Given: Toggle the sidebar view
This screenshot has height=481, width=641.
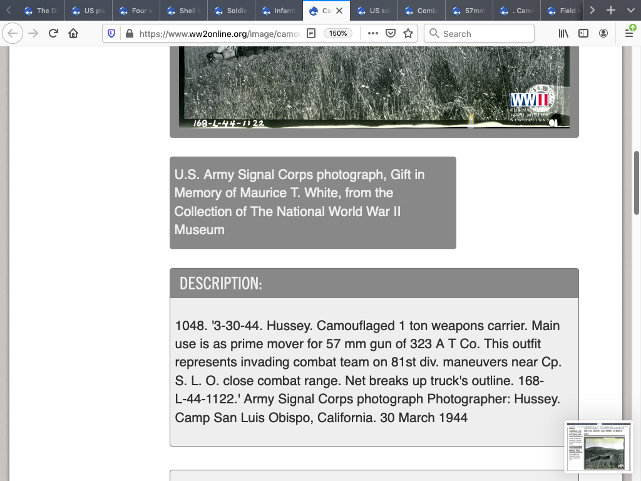Looking at the screenshot, I should (583, 34).
